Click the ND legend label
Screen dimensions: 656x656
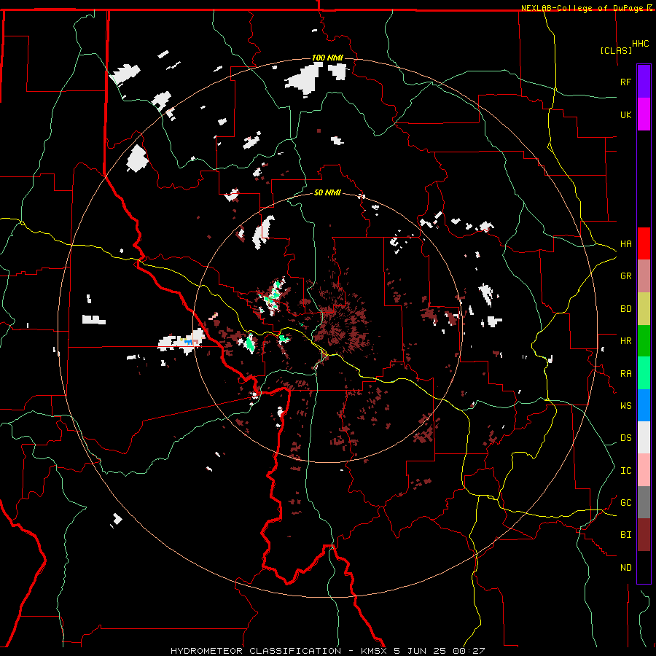click(x=625, y=568)
